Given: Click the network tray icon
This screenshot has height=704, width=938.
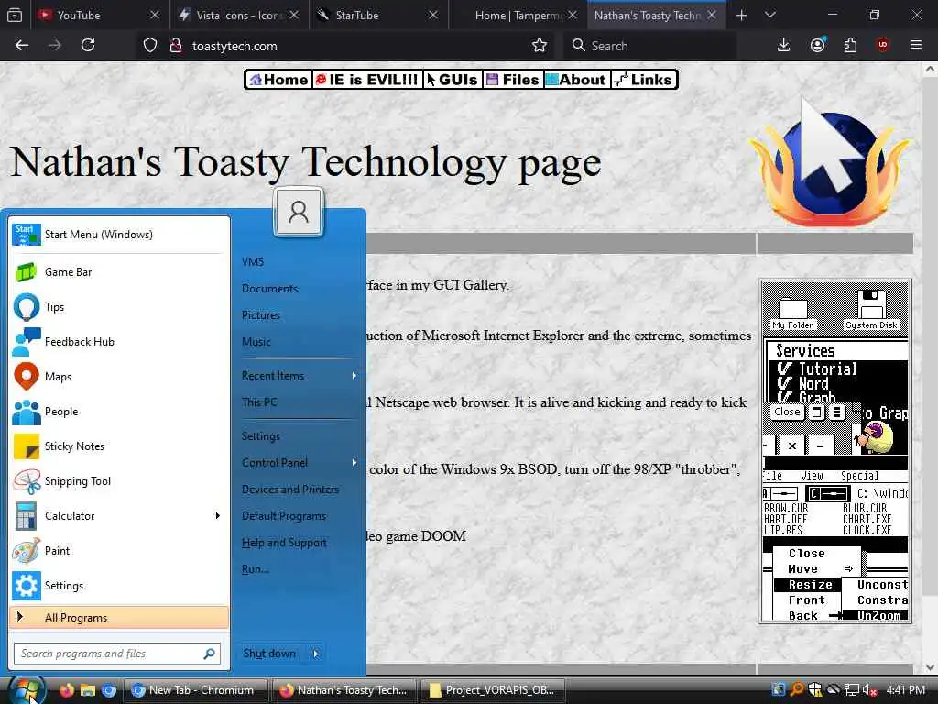Looking at the screenshot, I should coord(851,690).
